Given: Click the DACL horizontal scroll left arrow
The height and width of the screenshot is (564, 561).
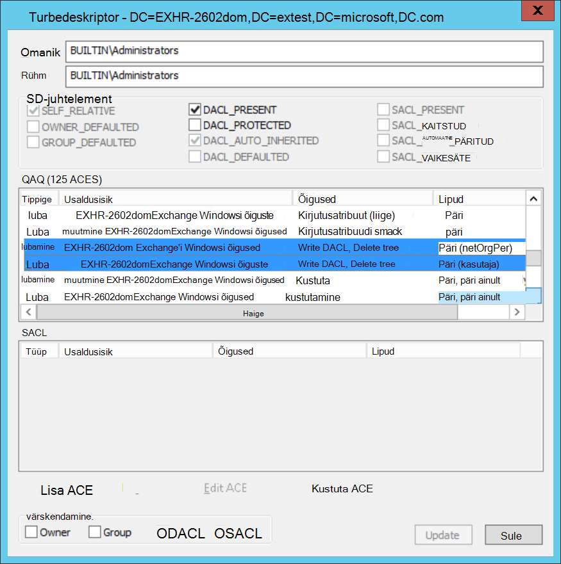Looking at the screenshot, I should [28, 312].
